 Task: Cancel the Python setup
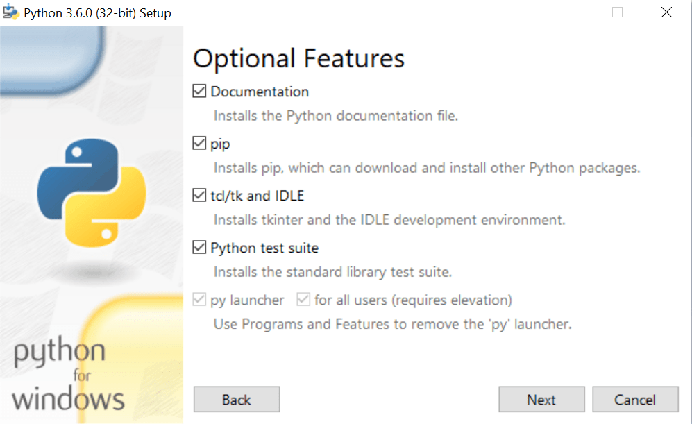coord(636,399)
